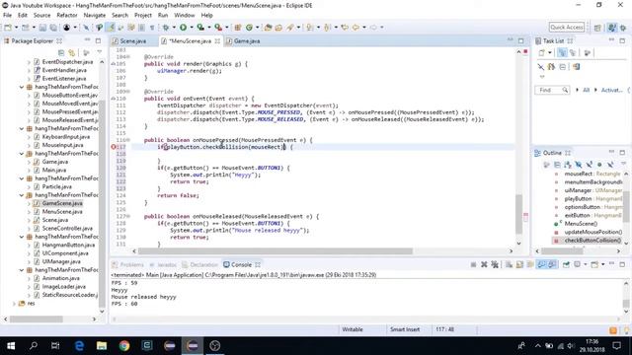Open the Run button dropdown arrow

point(191,28)
